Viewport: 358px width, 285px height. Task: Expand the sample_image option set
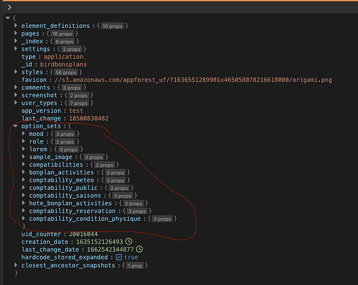click(23, 157)
